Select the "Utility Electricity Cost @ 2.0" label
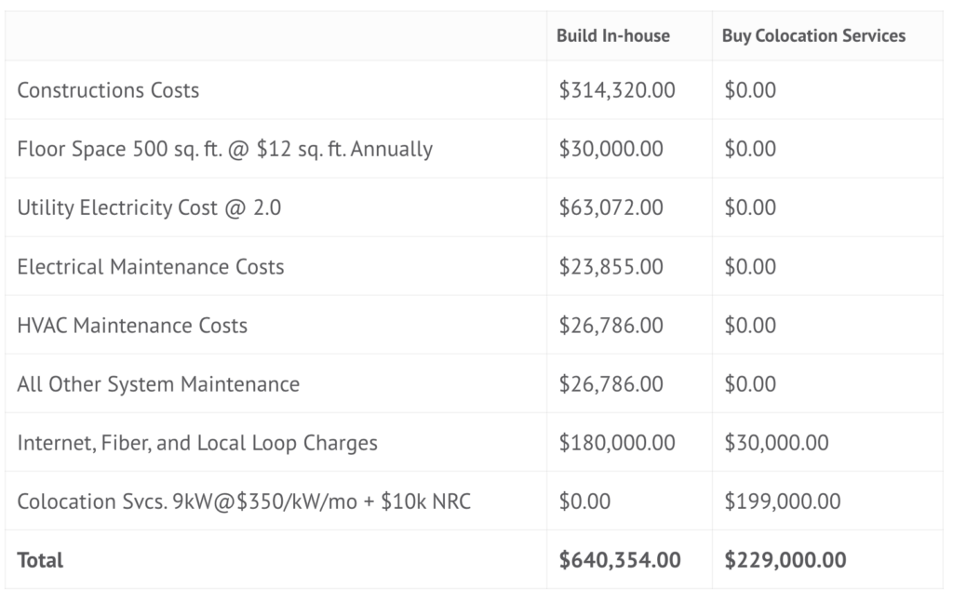Image resolution: width=953 pixels, height=602 pixels. [x=149, y=207]
